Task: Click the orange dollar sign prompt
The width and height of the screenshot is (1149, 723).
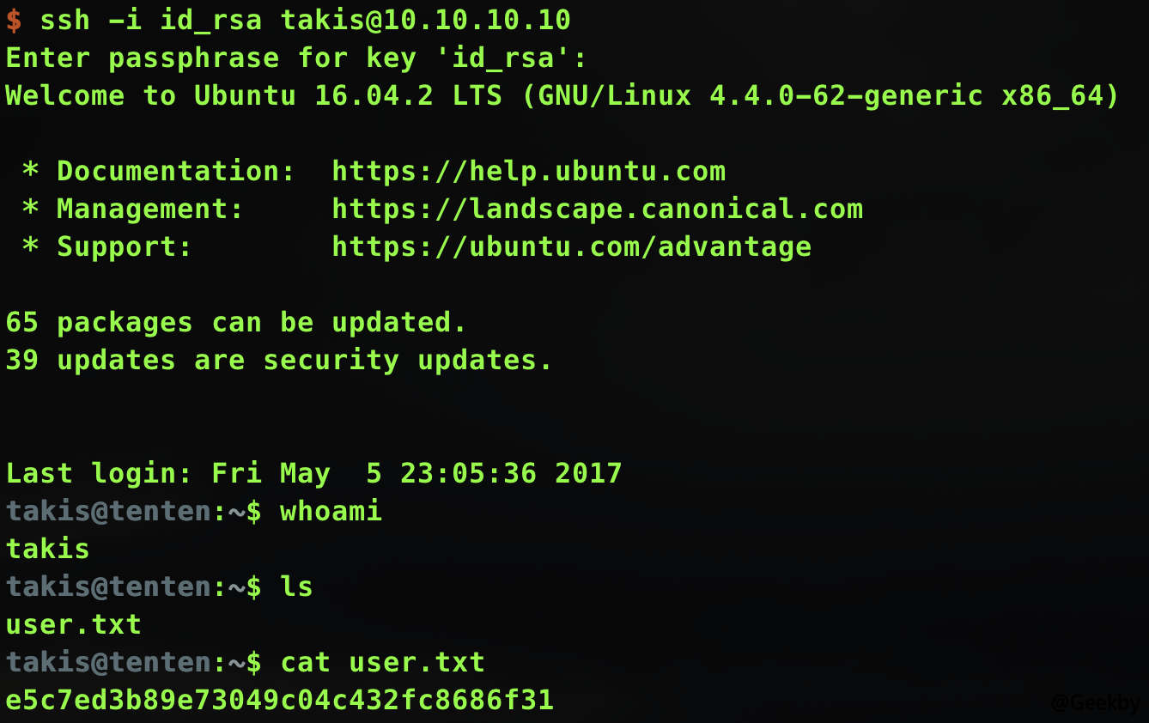Action: point(14,20)
